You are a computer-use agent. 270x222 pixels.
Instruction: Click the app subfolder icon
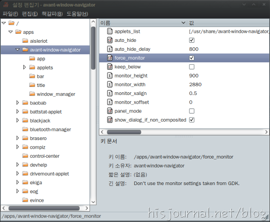coord(32,59)
